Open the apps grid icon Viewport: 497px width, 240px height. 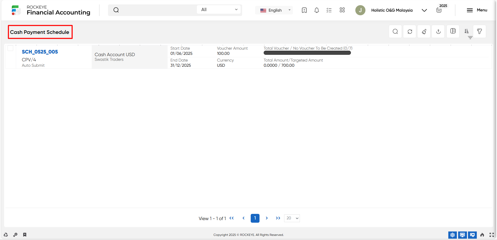tap(342, 10)
